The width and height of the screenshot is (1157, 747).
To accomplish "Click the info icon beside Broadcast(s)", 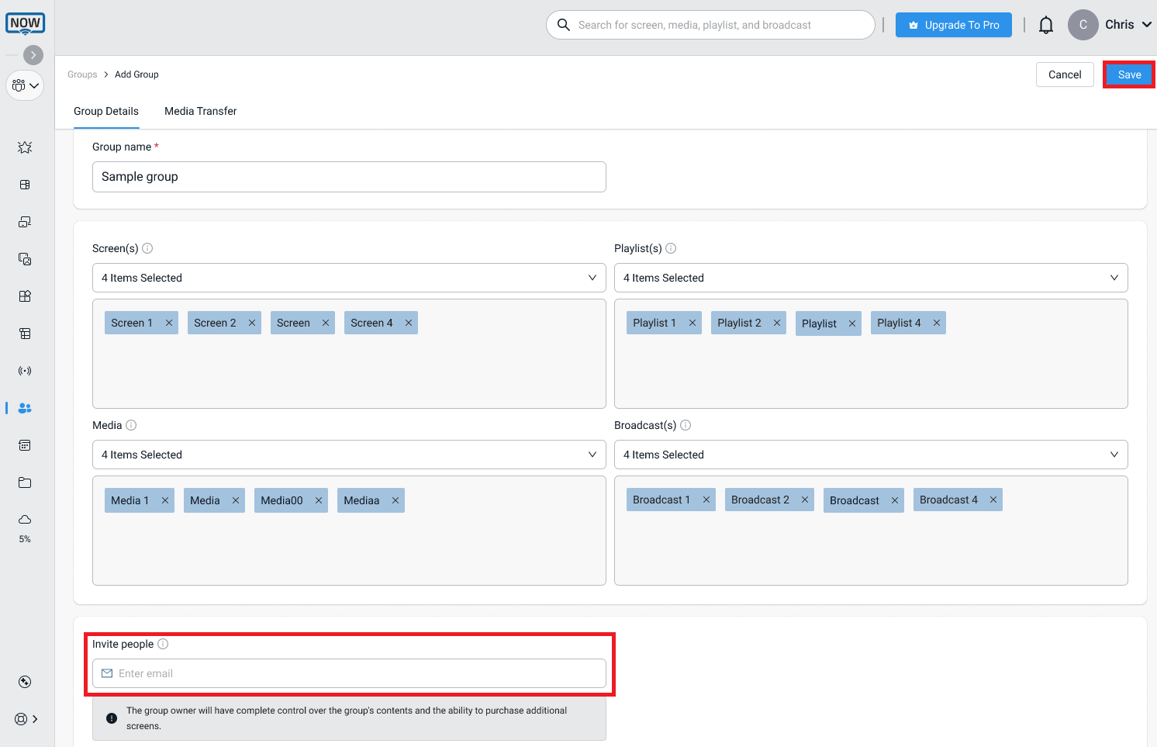I will click(x=686, y=425).
